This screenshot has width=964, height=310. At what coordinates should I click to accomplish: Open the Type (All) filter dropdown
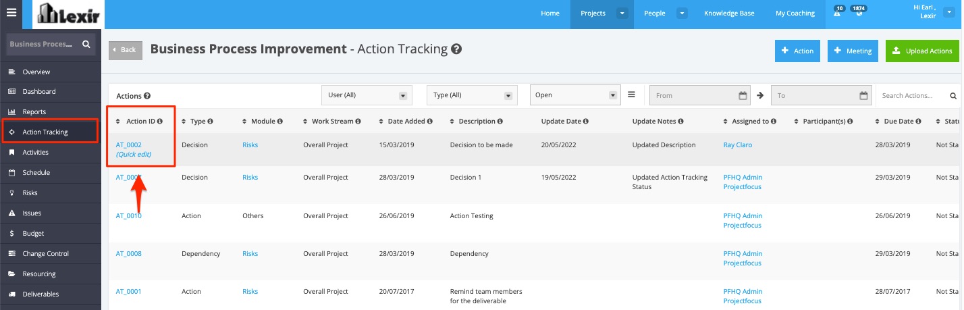(x=472, y=95)
